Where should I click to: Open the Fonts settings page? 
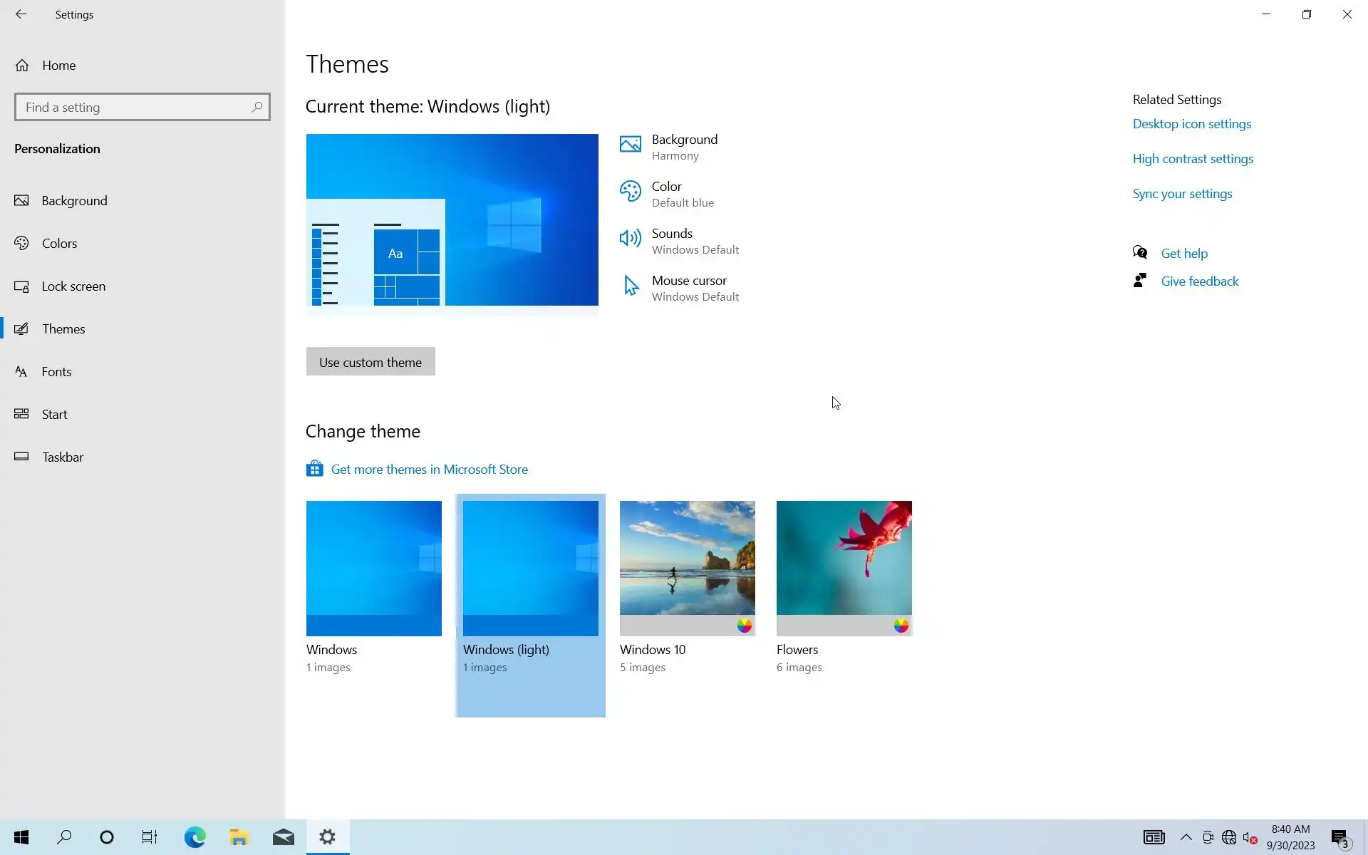pyautogui.click(x=56, y=372)
